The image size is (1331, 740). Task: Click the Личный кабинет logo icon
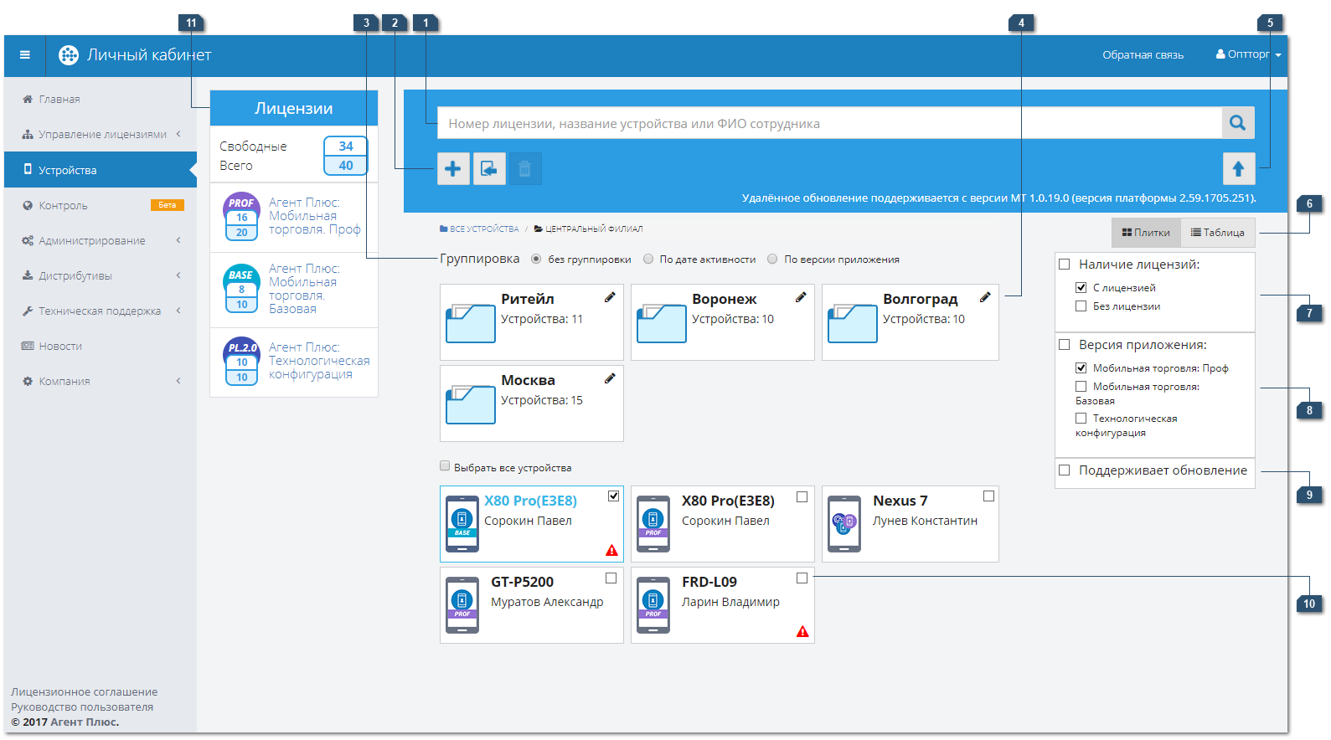(x=69, y=55)
